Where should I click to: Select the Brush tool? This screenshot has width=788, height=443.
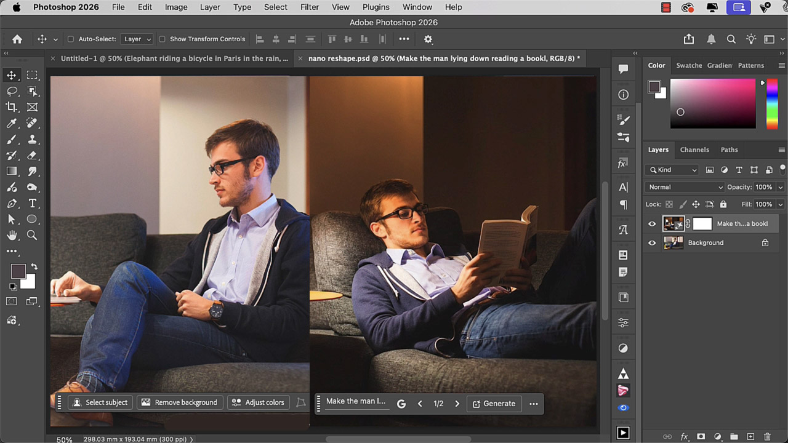[x=12, y=139]
